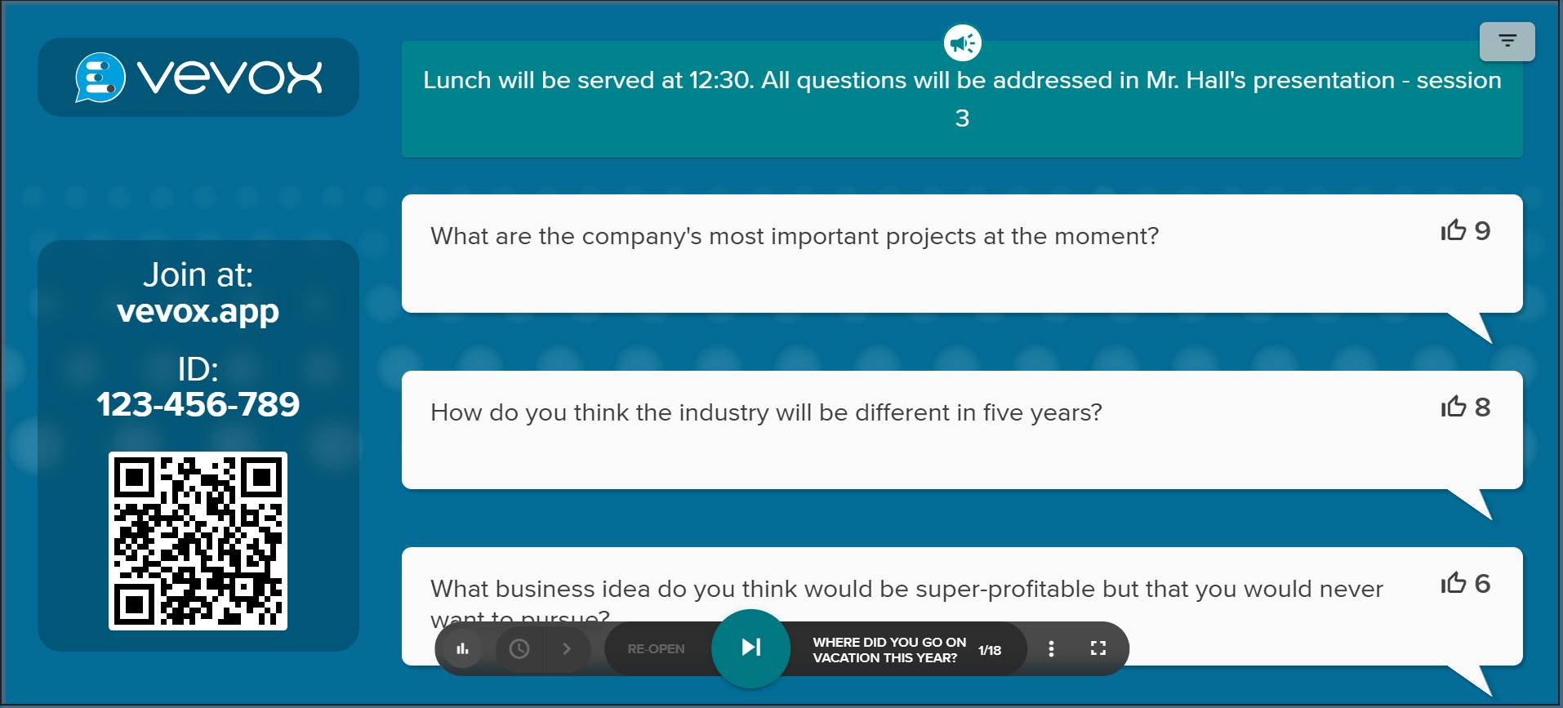Skip to the next poll
Image resolution: width=1563 pixels, height=708 pixels.
click(x=750, y=648)
